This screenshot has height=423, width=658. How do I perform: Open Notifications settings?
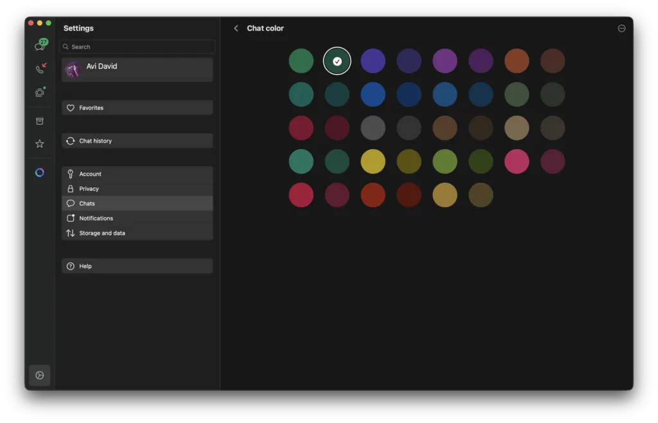pos(138,218)
